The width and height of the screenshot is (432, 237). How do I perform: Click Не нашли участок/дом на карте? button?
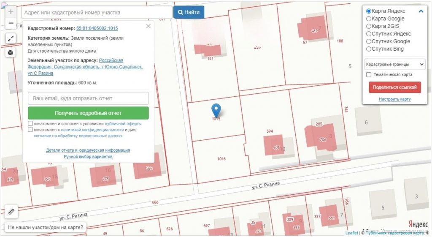coord(46,227)
